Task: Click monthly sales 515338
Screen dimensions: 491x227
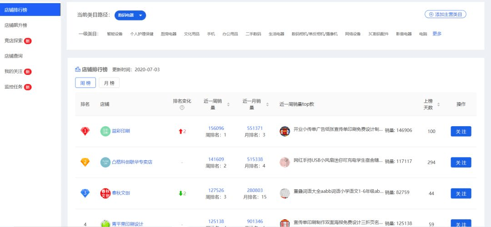Action: [x=255, y=159]
